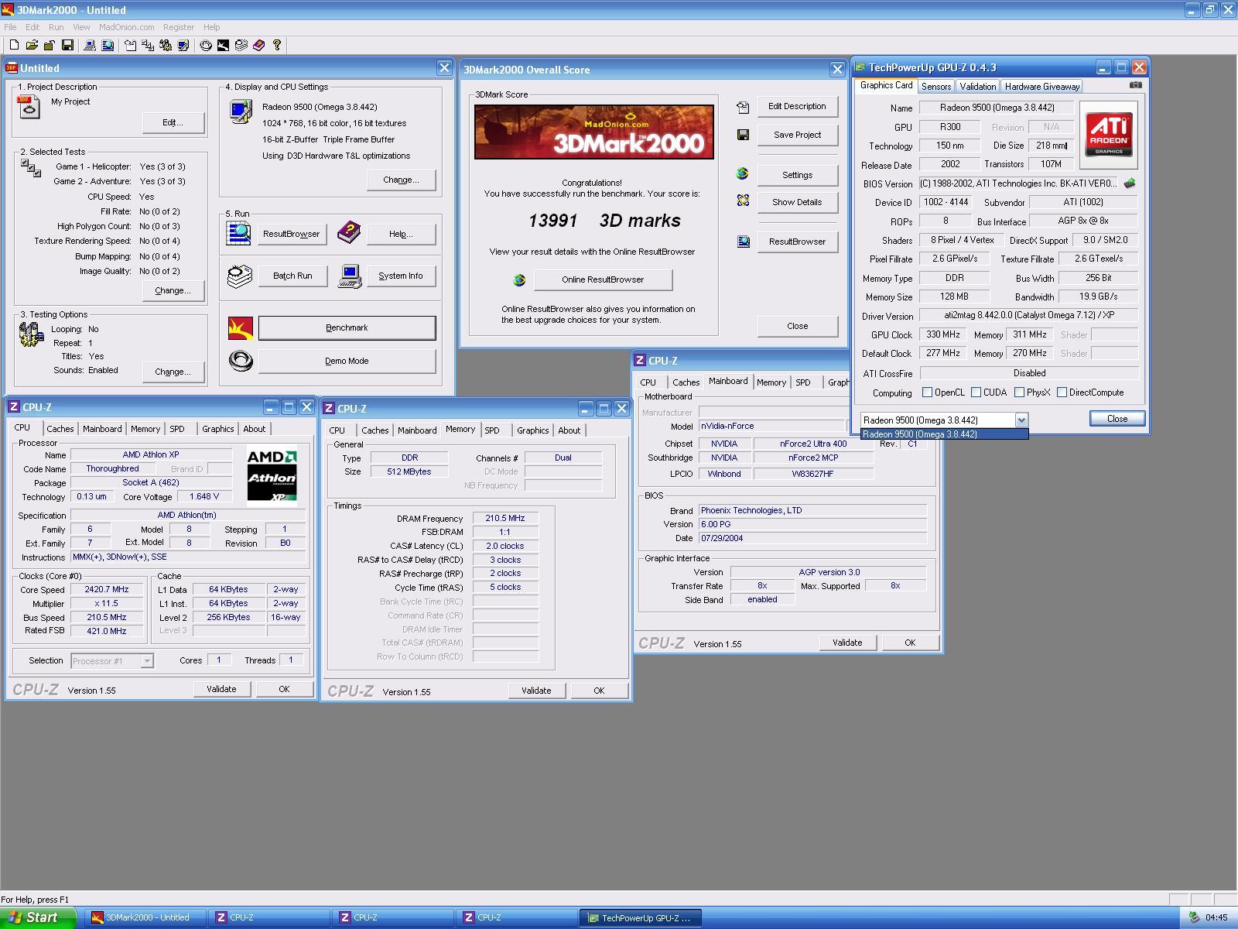Image resolution: width=1238 pixels, height=929 pixels.
Task: Open Caches tab in CPU-Z CPU window
Action: click(60, 429)
